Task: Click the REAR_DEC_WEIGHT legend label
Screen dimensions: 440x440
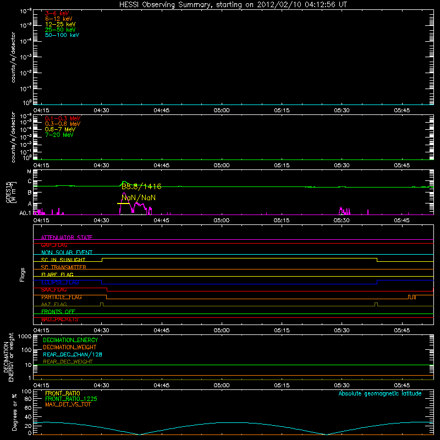Action: [68, 362]
